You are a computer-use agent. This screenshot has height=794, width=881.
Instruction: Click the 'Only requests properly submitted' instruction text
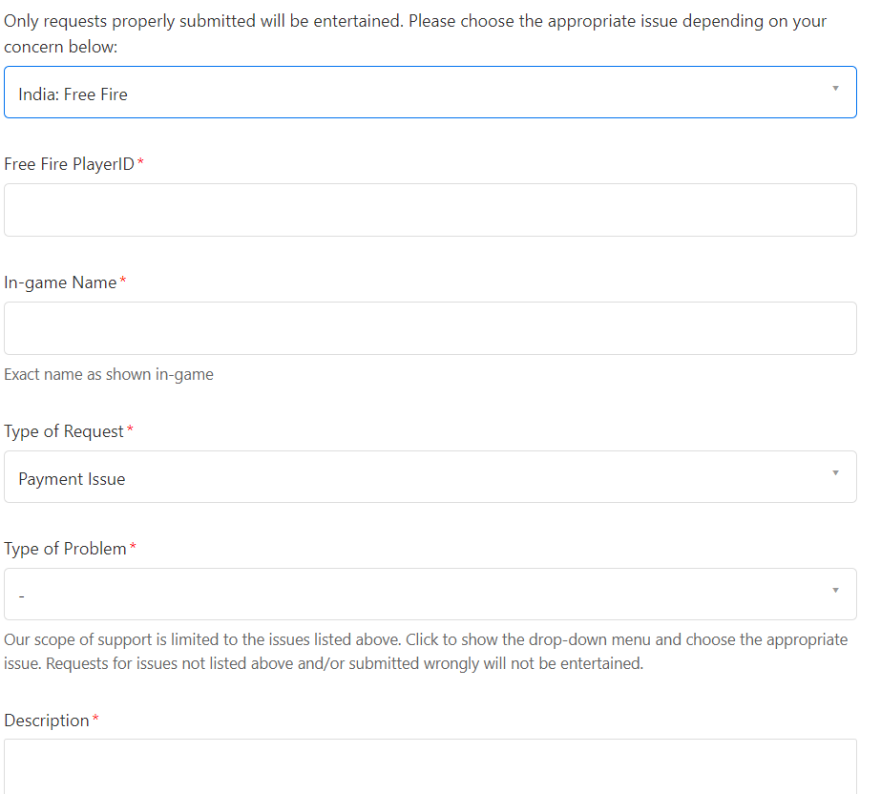coord(415,33)
